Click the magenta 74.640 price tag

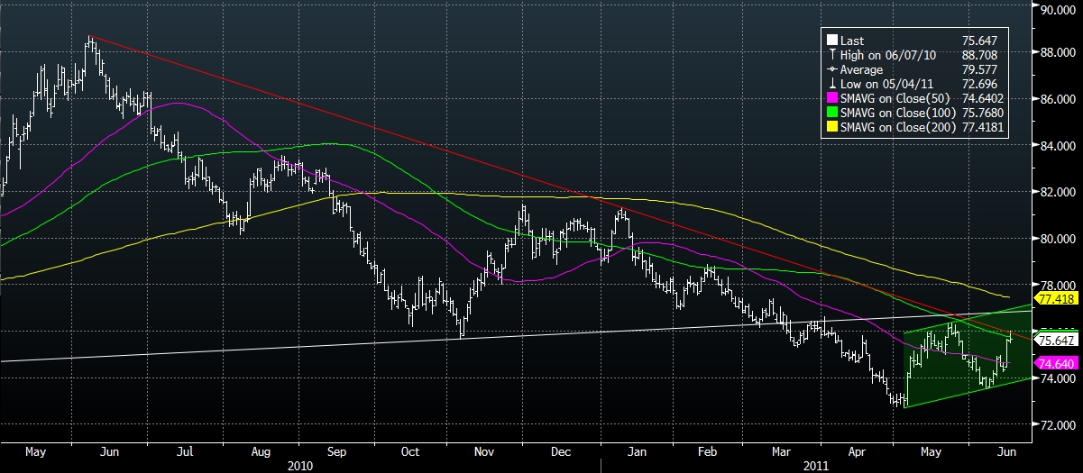[x=1053, y=363]
